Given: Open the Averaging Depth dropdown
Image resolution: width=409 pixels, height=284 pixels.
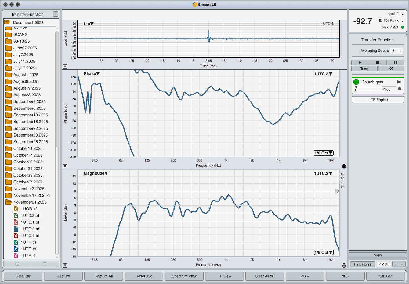Looking at the screenshot, I should coord(396,51).
